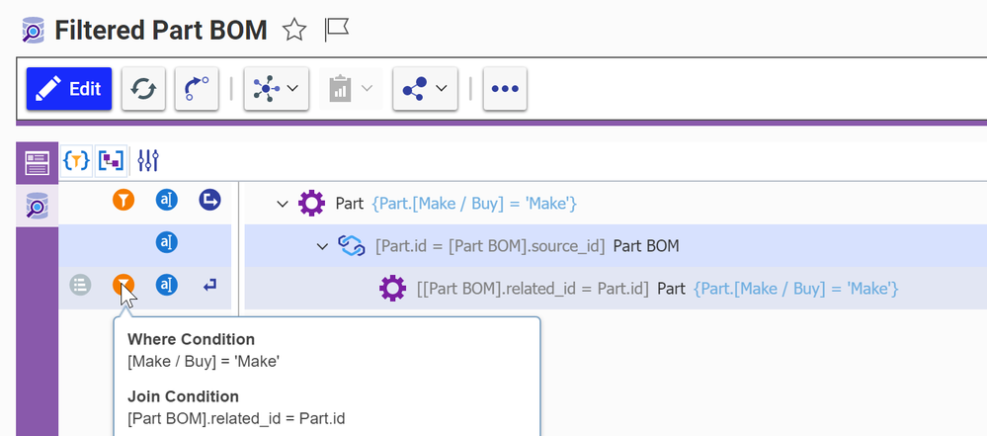987x436 pixels.
Task: Click the orange filter icon in top Part row
Action: pos(123,201)
